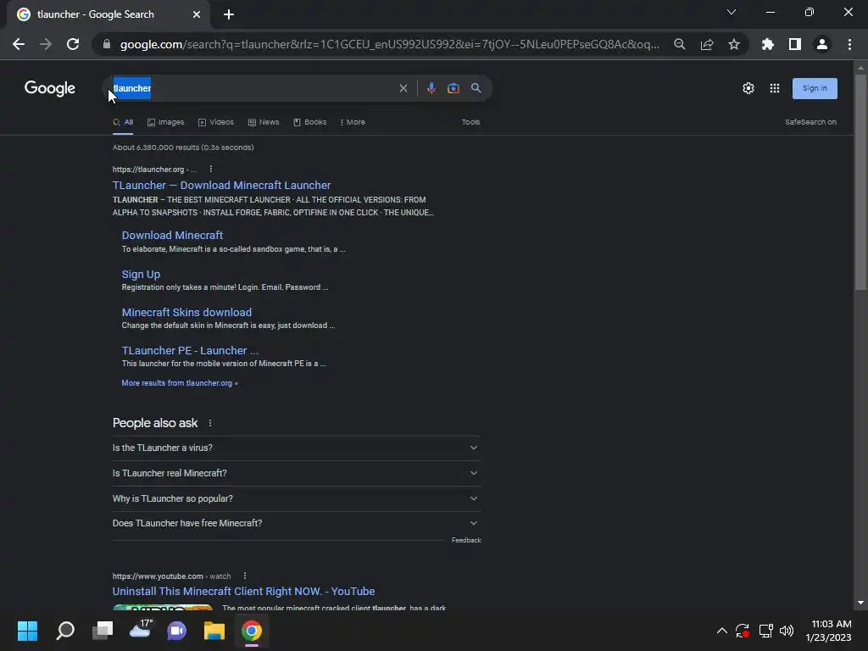This screenshot has height=651, width=868.
Task: Click the browser forward arrow
Action: [46, 44]
